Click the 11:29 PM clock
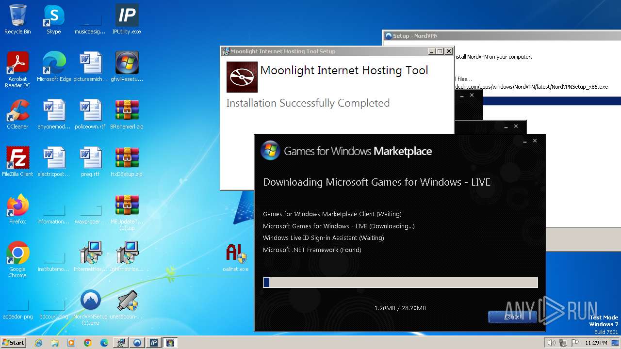The image size is (621, 349). [x=596, y=343]
